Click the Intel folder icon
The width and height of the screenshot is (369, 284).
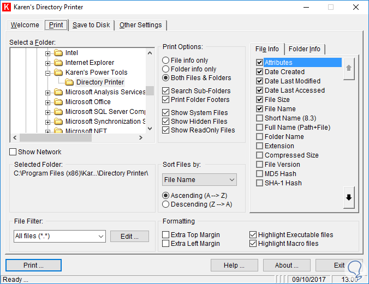point(58,53)
